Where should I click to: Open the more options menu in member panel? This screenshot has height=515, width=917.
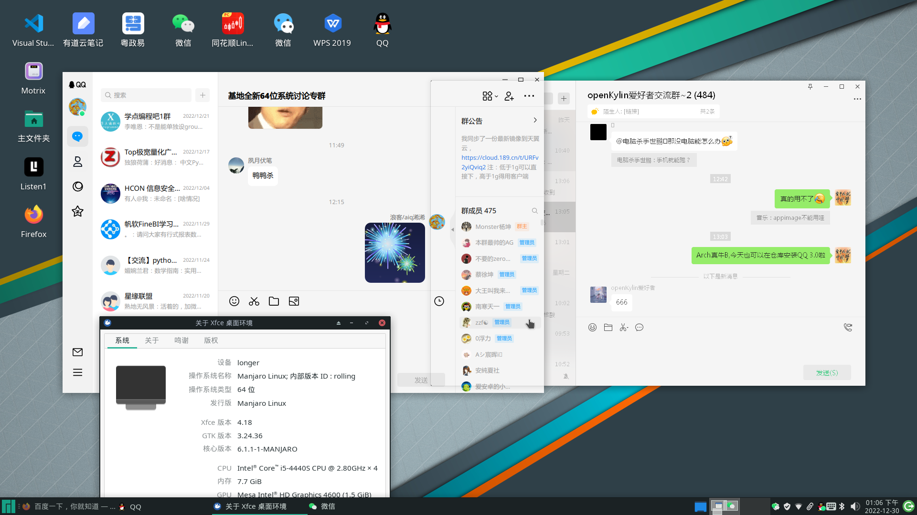pos(529,96)
